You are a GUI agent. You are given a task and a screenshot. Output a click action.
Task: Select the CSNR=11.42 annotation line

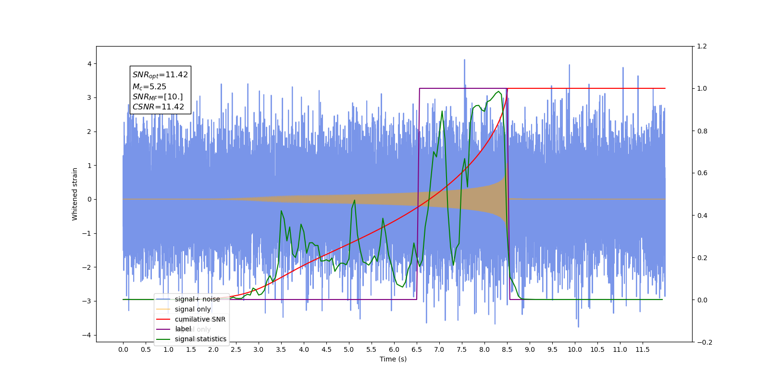point(158,107)
